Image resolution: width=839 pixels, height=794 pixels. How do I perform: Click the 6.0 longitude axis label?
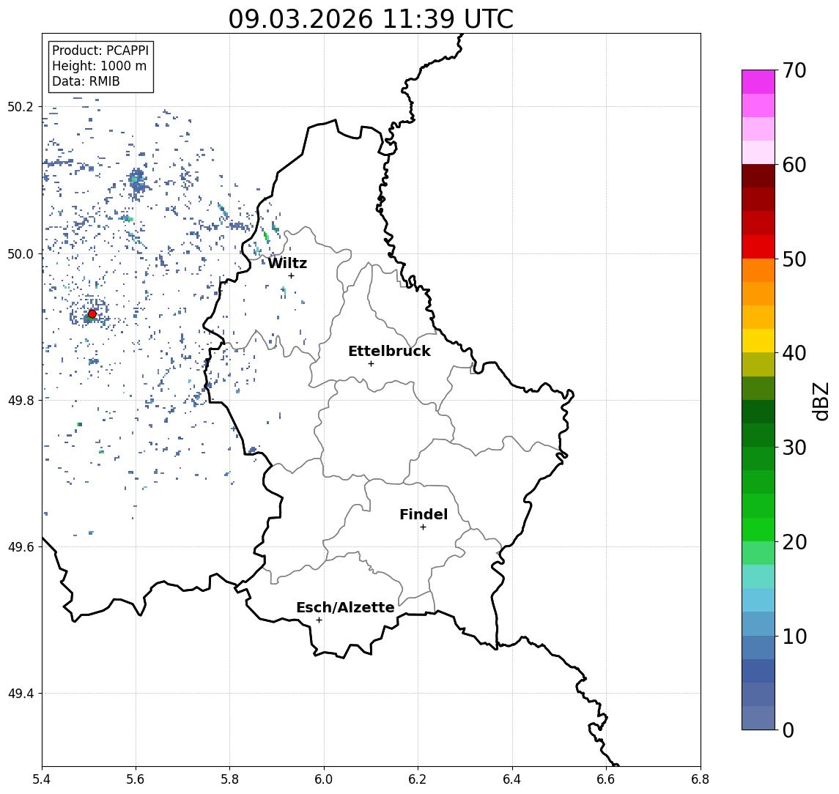[324, 779]
